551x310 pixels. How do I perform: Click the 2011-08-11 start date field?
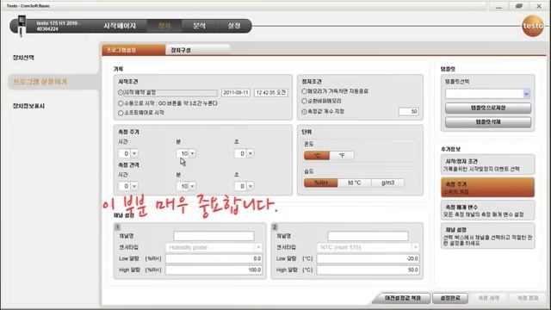tap(236, 93)
